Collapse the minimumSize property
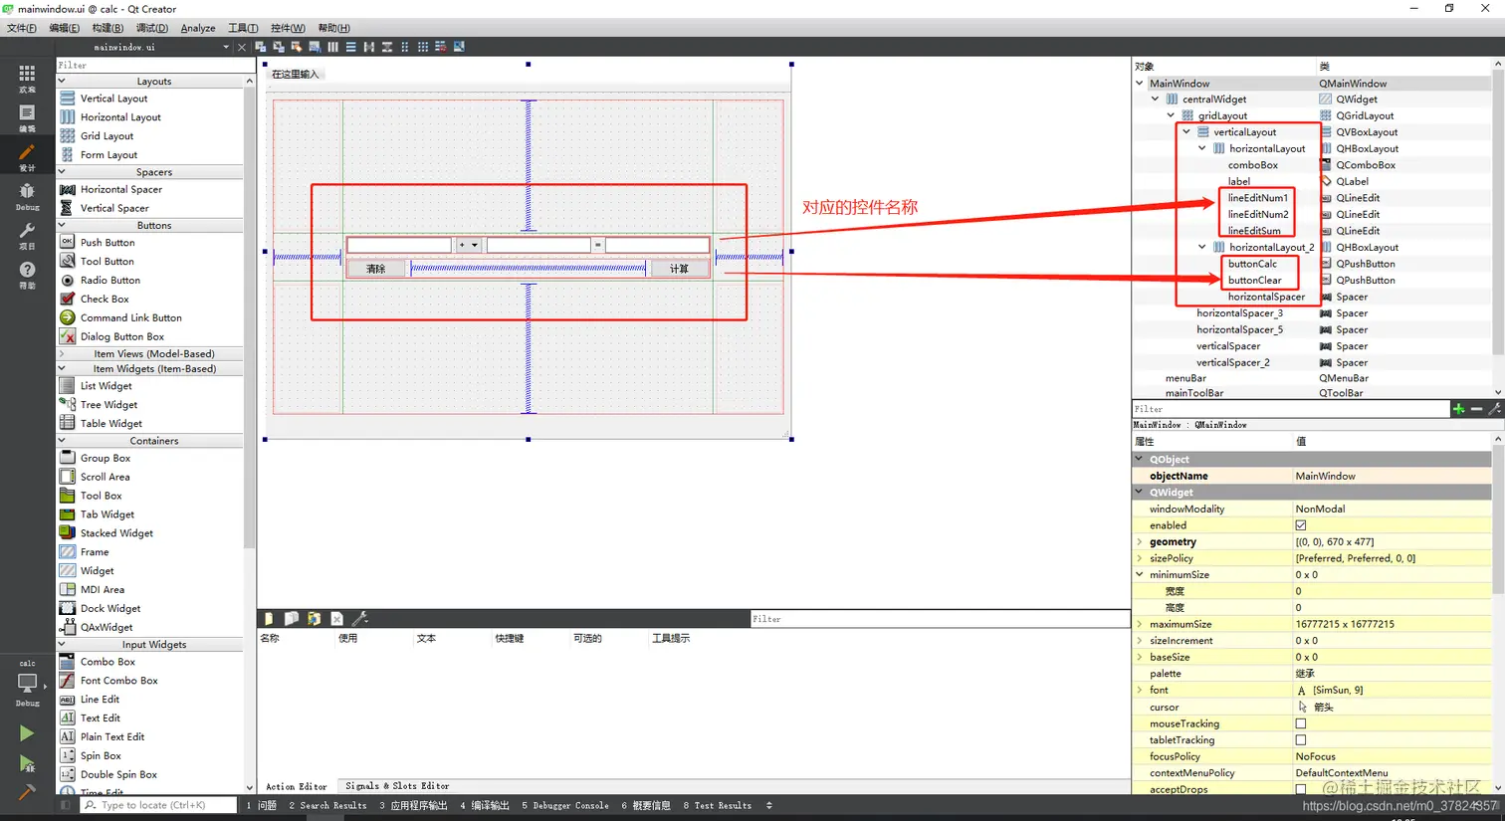 (x=1140, y=574)
